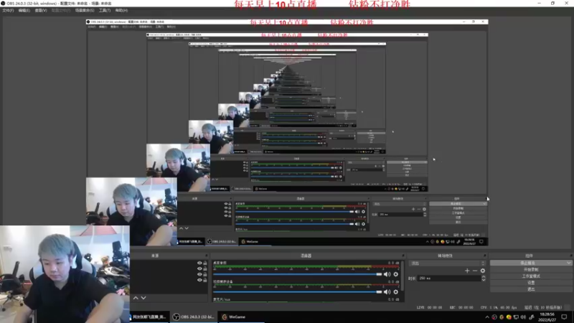Toggle visibility eye of the second source row
Image resolution: width=574 pixels, height=323 pixels.
(x=199, y=268)
